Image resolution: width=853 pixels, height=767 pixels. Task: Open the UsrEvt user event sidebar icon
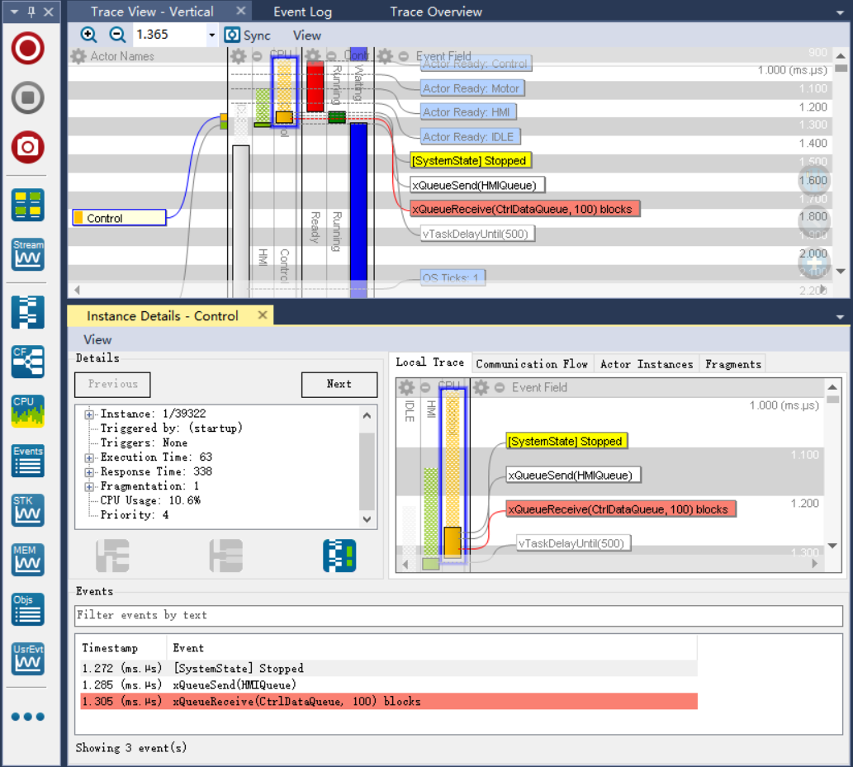coord(28,659)
